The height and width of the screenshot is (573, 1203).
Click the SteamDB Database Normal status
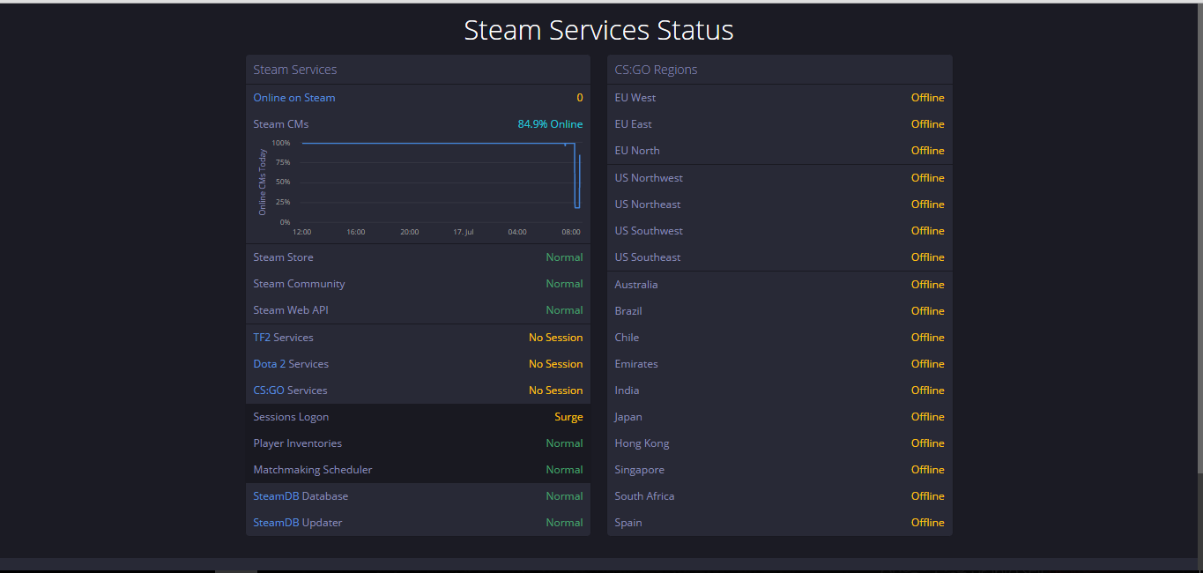564,496
